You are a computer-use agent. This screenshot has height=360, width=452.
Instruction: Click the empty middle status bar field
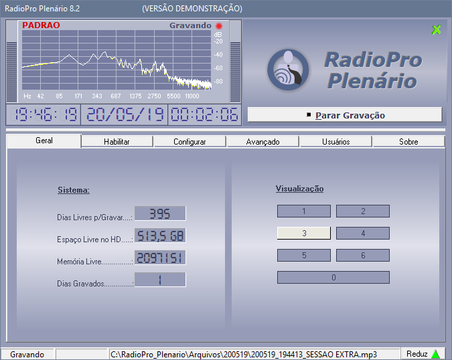click(x=82, y=354)
